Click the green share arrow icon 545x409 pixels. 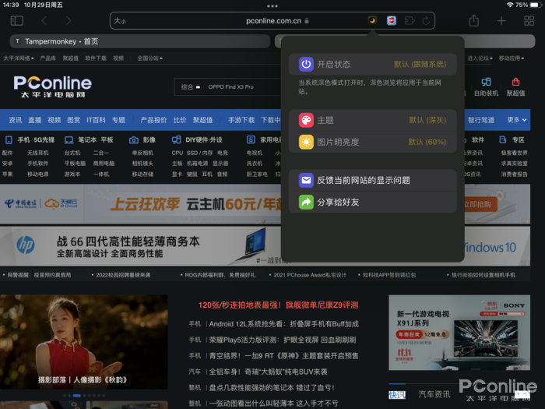pos(306,202)
